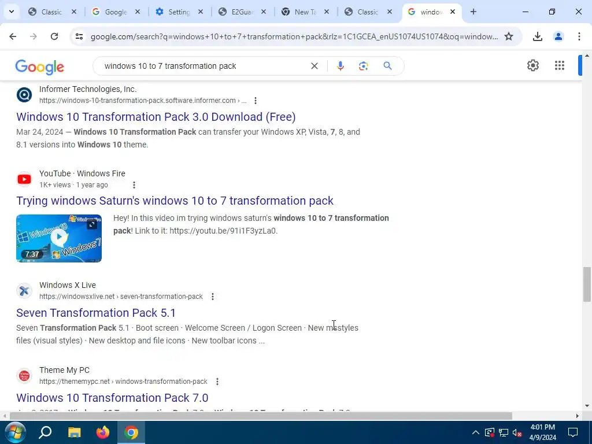Viewport: 592px width, 444px height.
Task: Click the scroll down arrow
Action: 587,406
